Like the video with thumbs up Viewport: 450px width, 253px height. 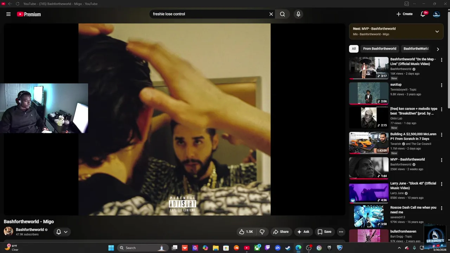(246, 232)
